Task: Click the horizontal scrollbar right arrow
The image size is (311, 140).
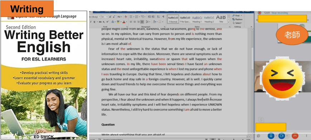Action: 249,137
